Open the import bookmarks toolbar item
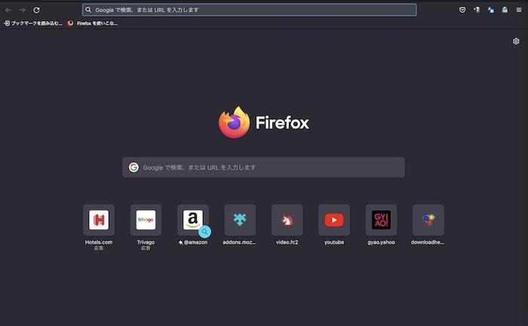Screen dimensions: 528x326 tap(33, 23)
